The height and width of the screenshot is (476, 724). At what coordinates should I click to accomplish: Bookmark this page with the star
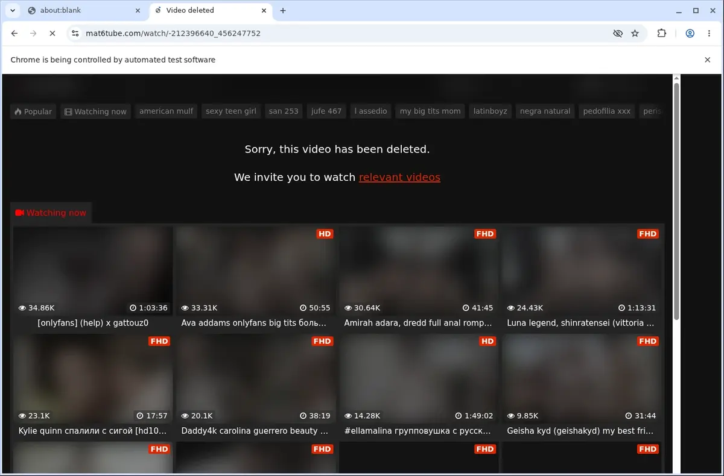tap(635, 34)
